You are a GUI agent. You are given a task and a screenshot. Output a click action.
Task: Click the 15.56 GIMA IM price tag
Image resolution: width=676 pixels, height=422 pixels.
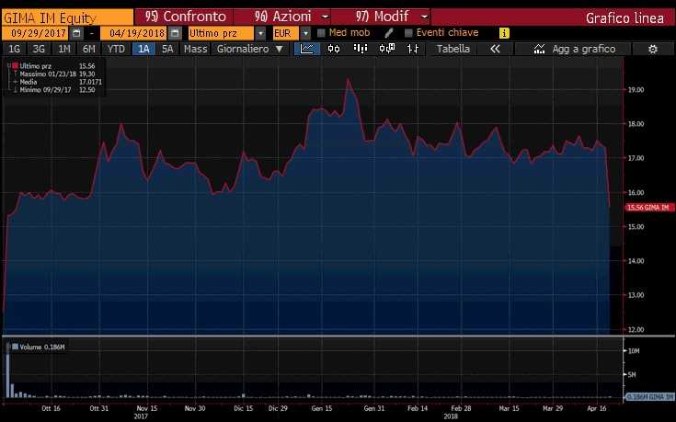pyautogui.click(x=649, y=208)
